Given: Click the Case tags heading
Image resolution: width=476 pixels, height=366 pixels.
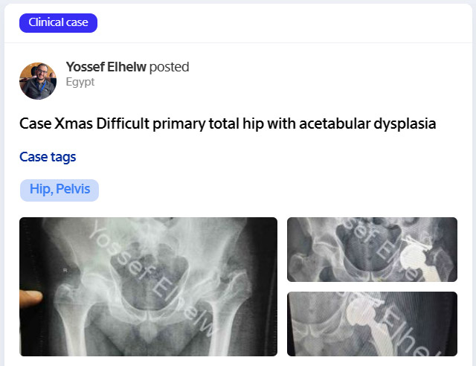Looking at the screenshot, I should (x=48, y=157).
